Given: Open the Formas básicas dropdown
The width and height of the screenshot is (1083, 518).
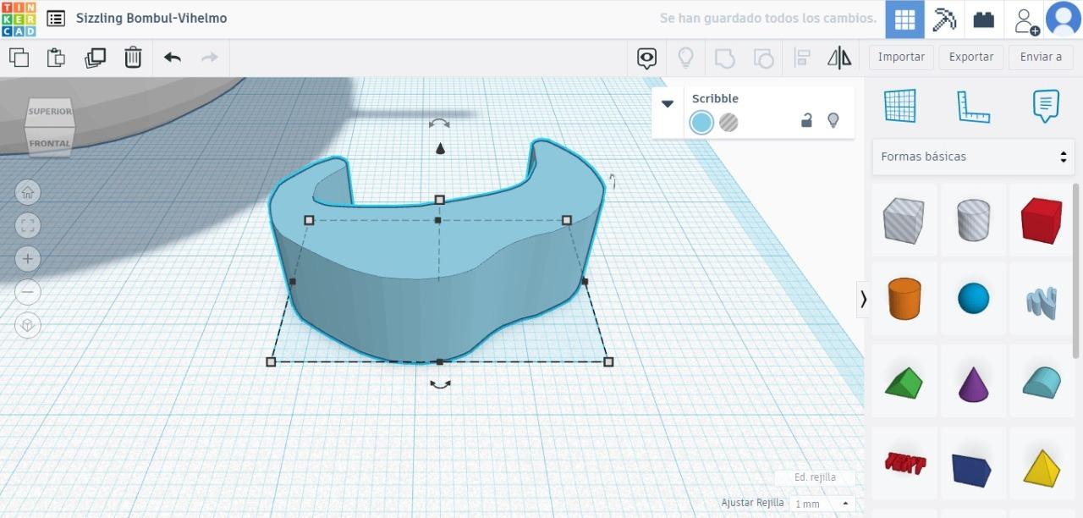Looking at the screenshot, I should click(x=974, y=157).
